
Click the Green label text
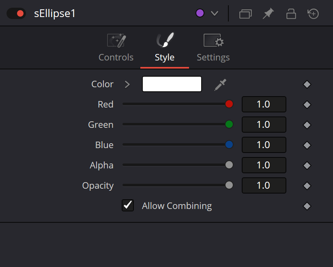tap(101, 125)
